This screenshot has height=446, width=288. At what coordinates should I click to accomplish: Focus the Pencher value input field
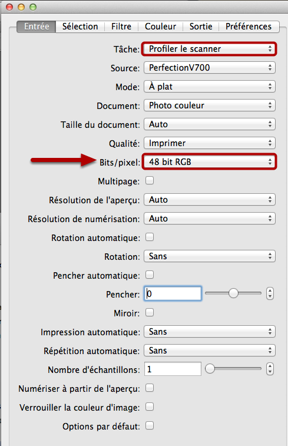[173, 293]
